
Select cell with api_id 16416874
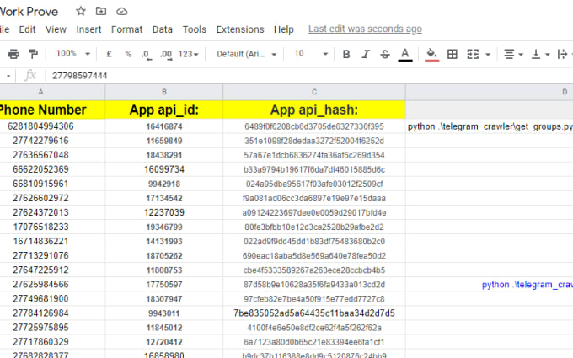tap(164, 126)
